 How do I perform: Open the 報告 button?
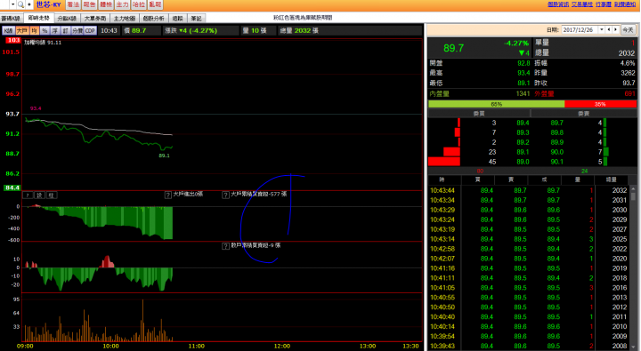click(89, 4)
